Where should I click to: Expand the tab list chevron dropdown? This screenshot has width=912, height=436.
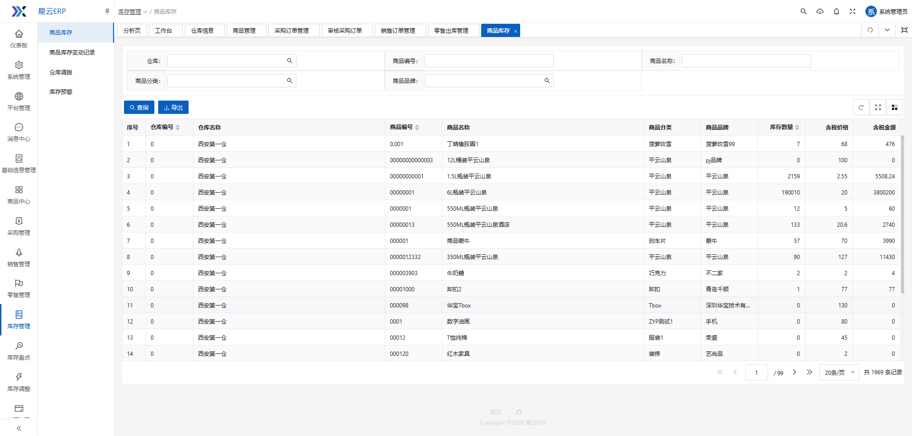(x=887, y=30)
